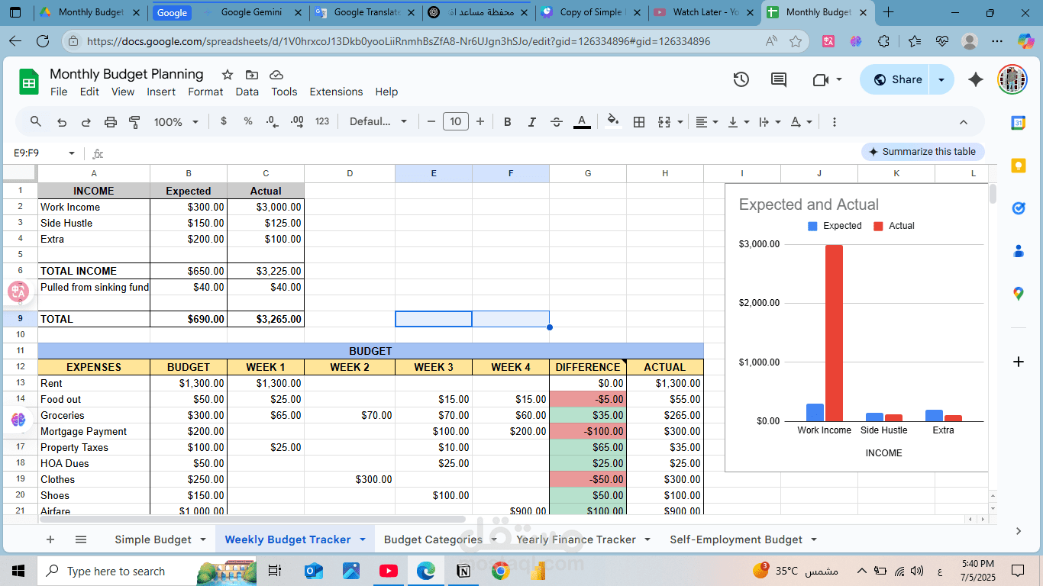Image resolution: width=1043 pixels, height=586 pixels.
Task: Open the zoom level dropdown
Action: (176, 122)
